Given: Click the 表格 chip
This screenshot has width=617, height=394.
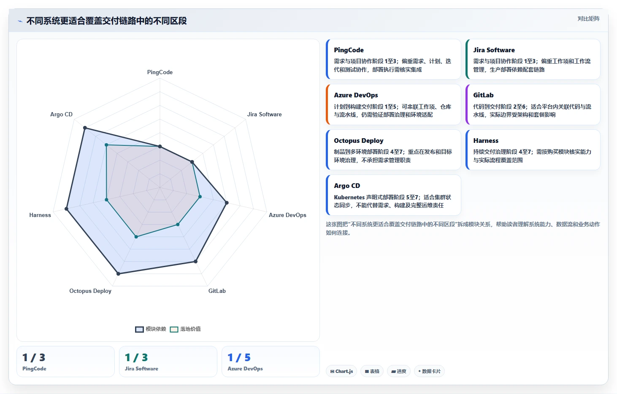Looking at the screenshot, I should (x=372, y=371).
